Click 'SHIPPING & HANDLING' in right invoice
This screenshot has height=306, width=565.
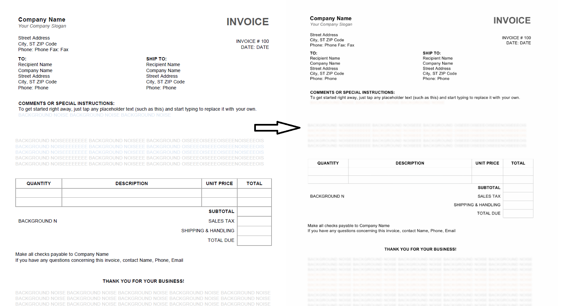pyautogui.click(x=477, y=205)
